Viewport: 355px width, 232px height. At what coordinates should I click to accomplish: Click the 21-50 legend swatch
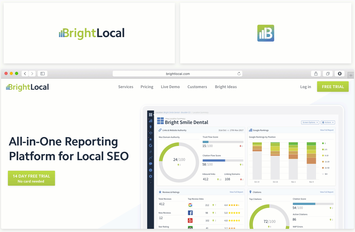point(323,168)
